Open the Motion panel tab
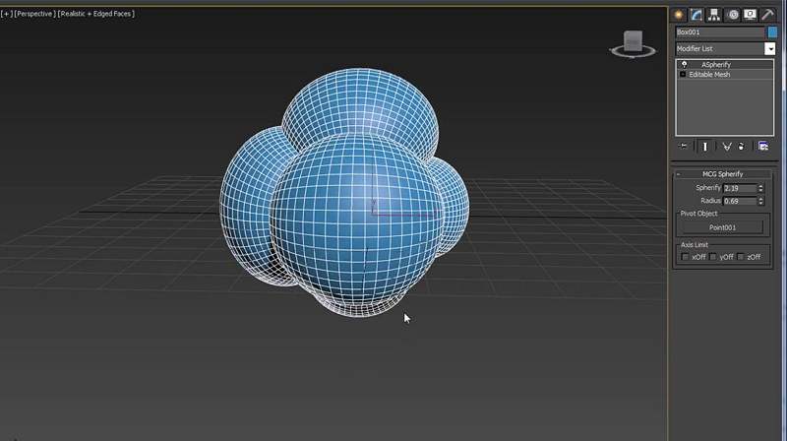This screenshot has height=441, width=787. pos(732,15)
